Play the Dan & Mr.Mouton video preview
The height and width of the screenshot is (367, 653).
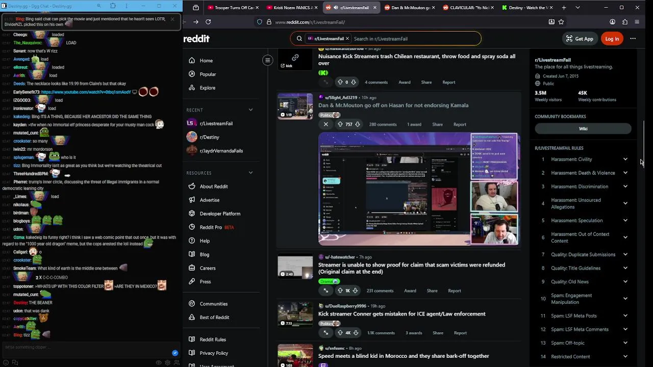click(x=418, y=189)
